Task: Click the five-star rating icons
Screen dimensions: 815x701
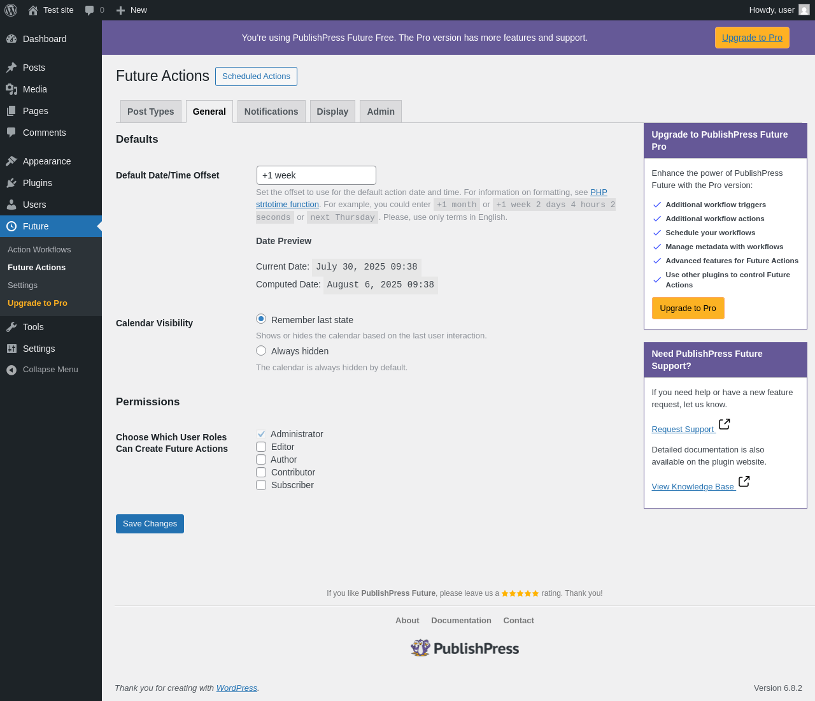Action: pos(520,593)
